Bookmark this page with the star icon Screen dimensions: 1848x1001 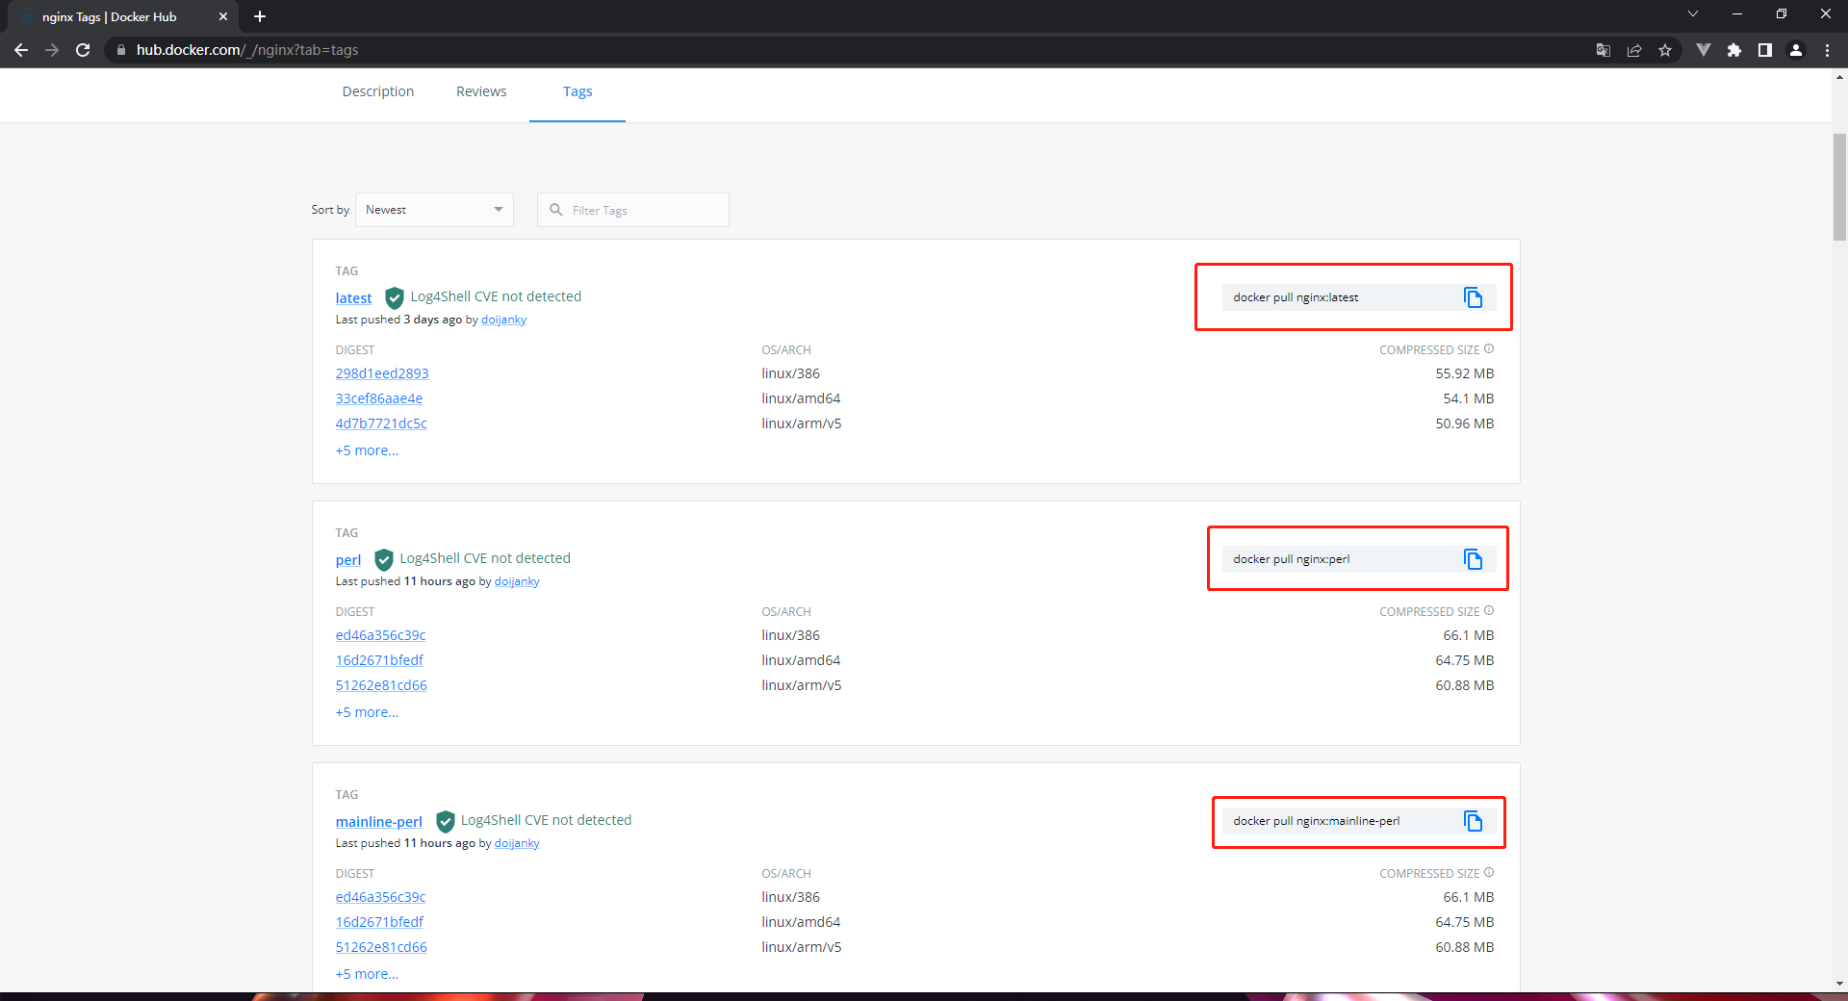tap(1665, 50)
